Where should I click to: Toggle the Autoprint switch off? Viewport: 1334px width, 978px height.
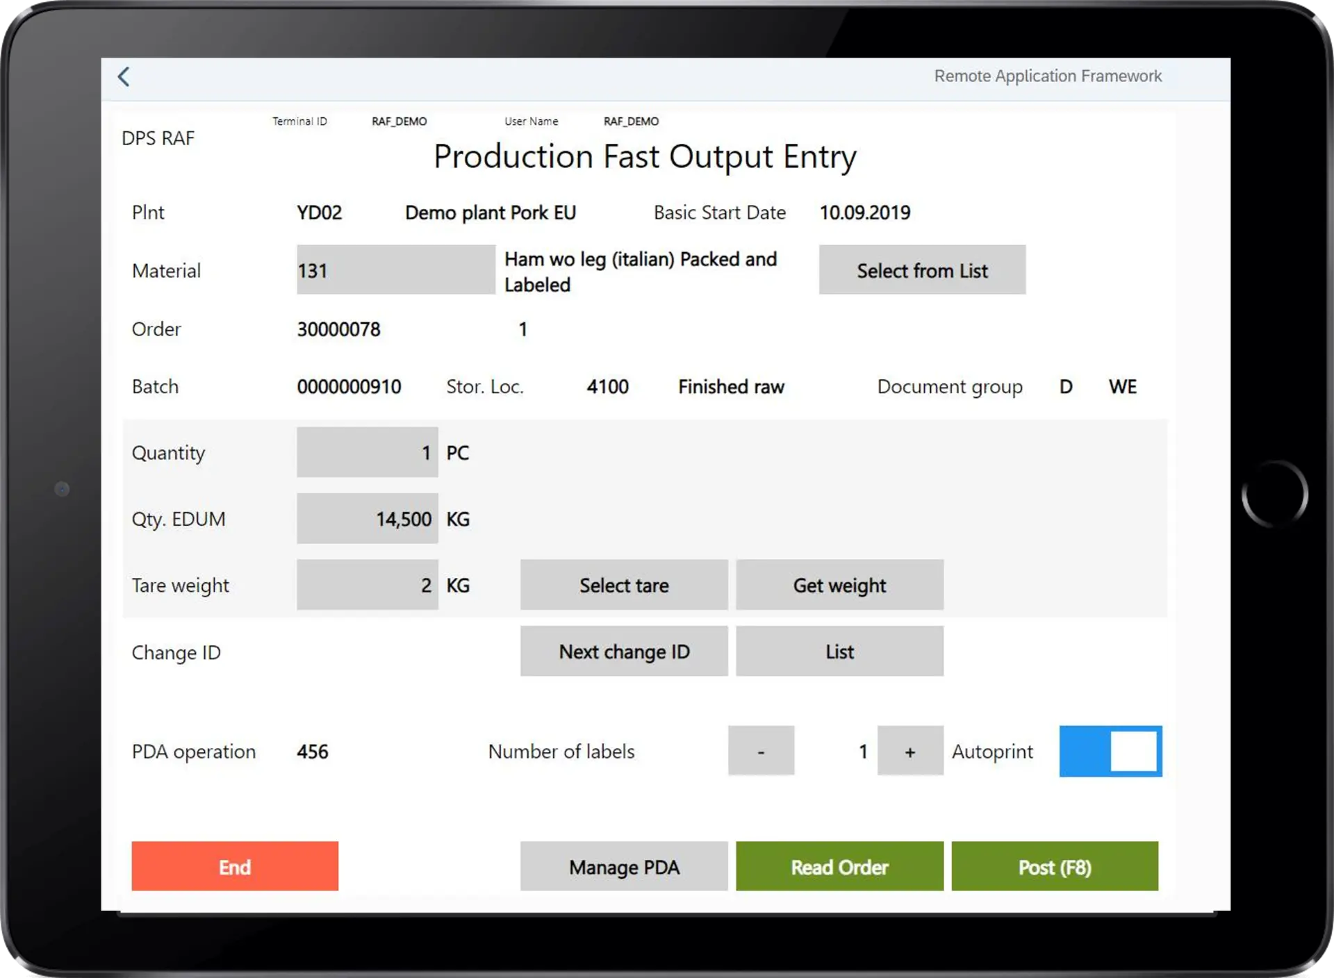pyautogui.click(x=1110, y=751)
